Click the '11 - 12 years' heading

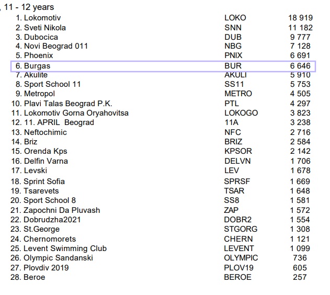[x=29, y=7]
